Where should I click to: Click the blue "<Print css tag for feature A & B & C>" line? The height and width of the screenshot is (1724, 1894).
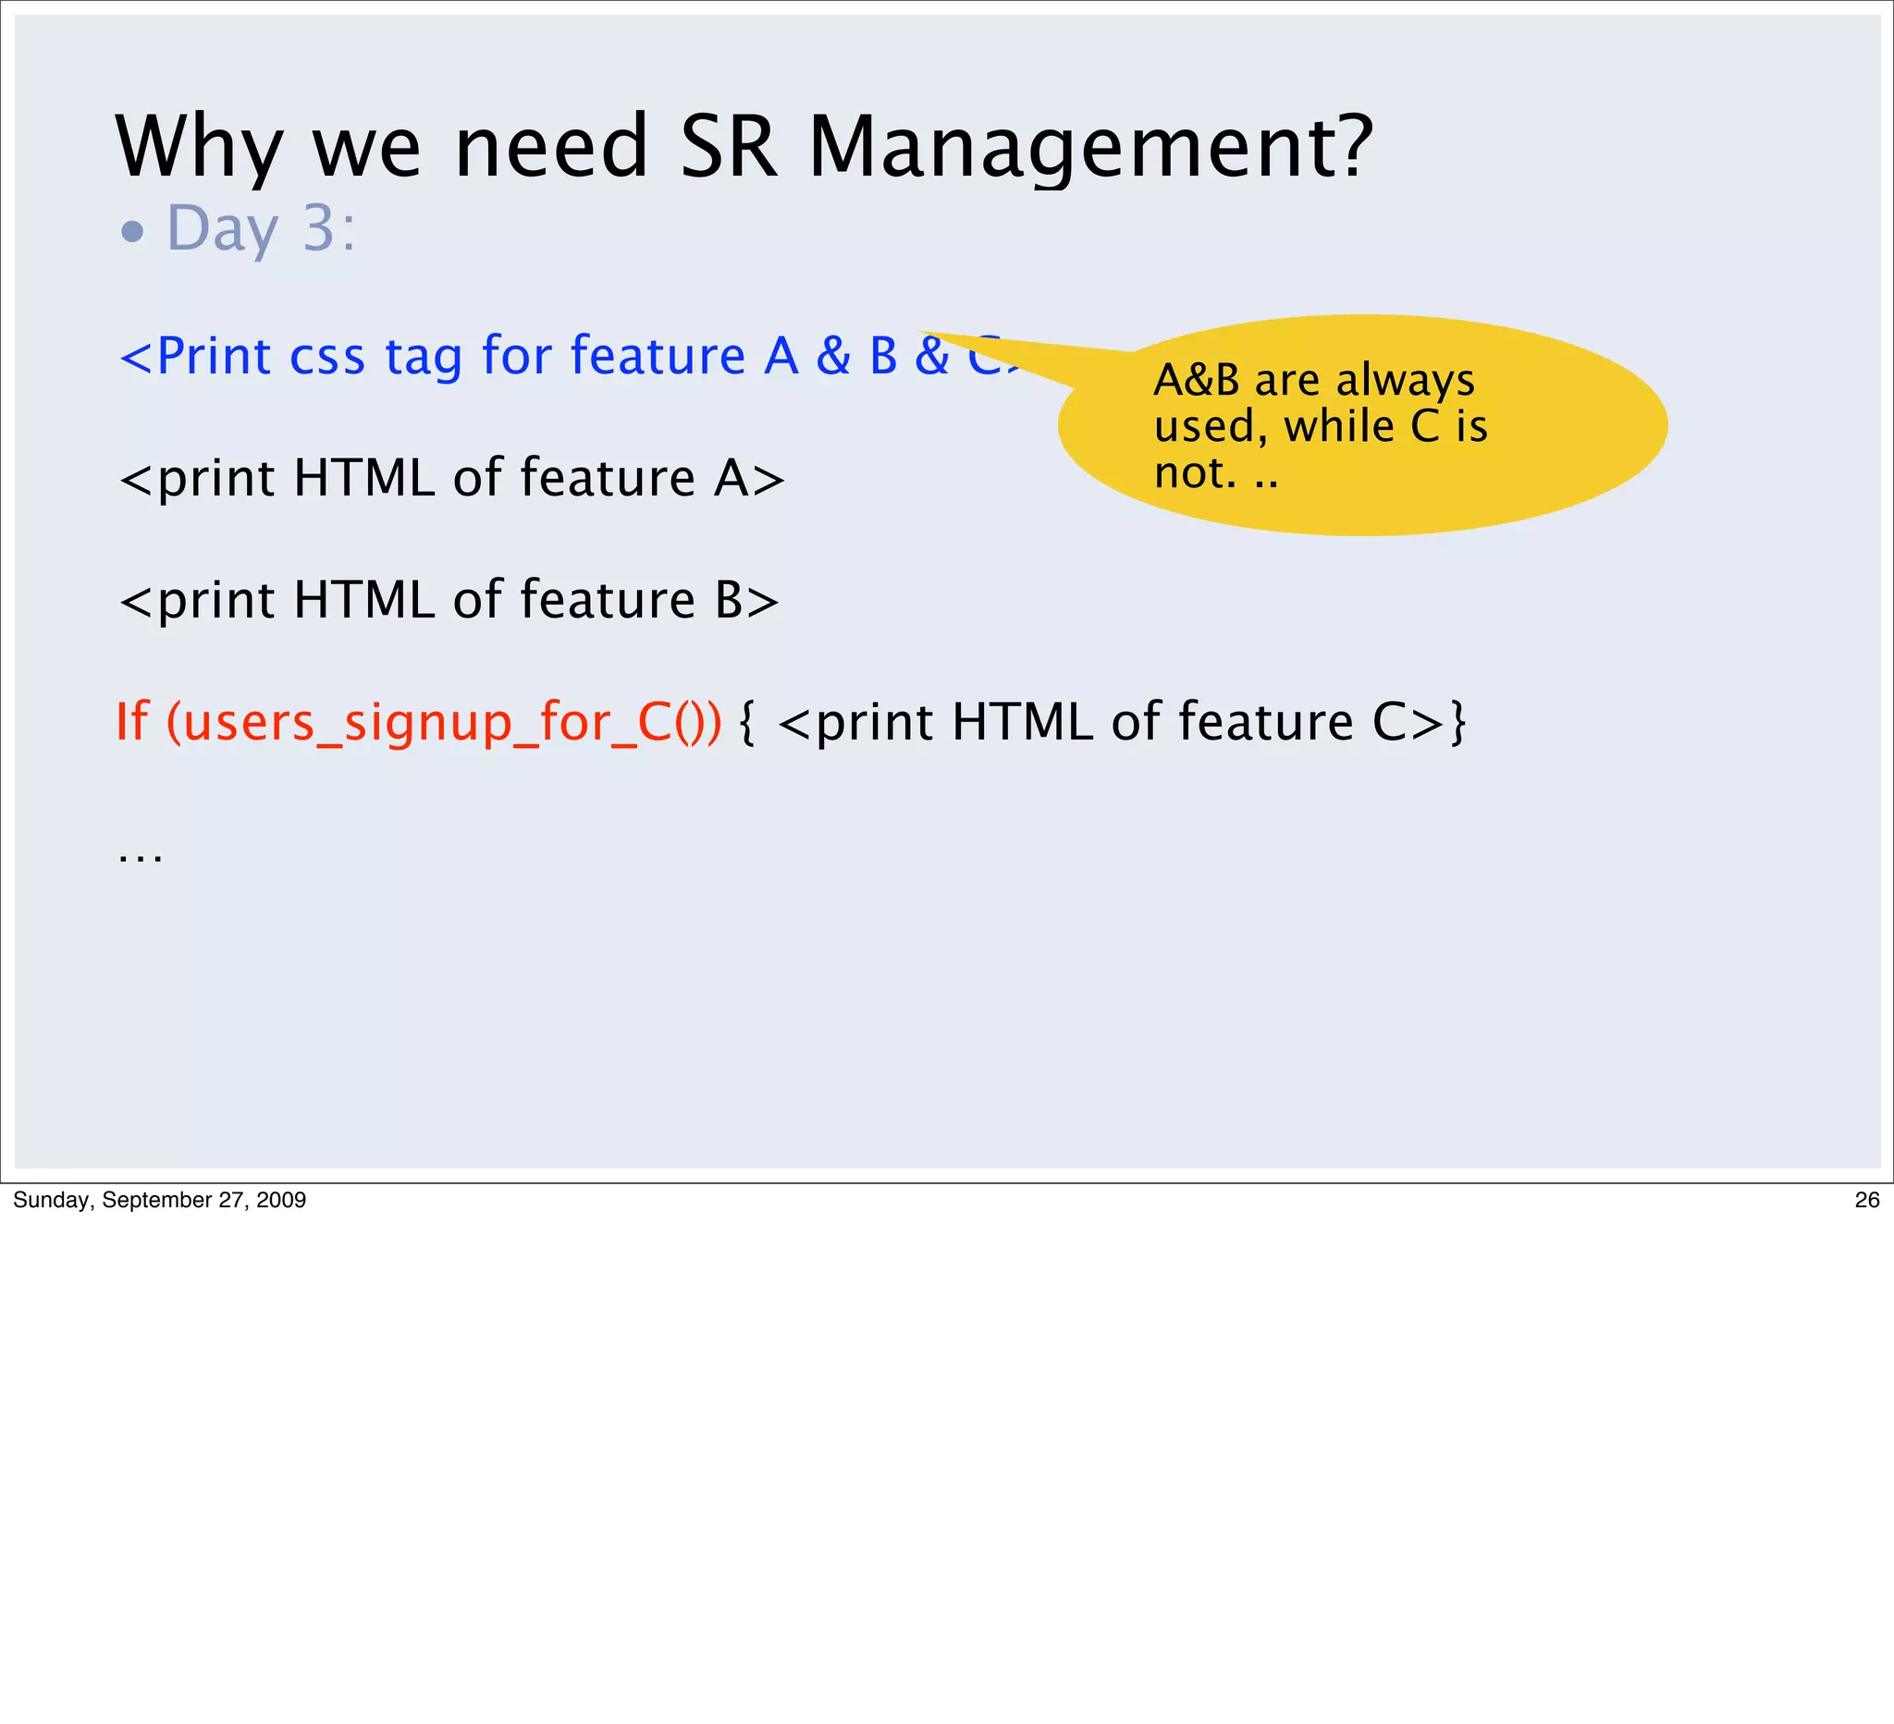click(572, 356)
